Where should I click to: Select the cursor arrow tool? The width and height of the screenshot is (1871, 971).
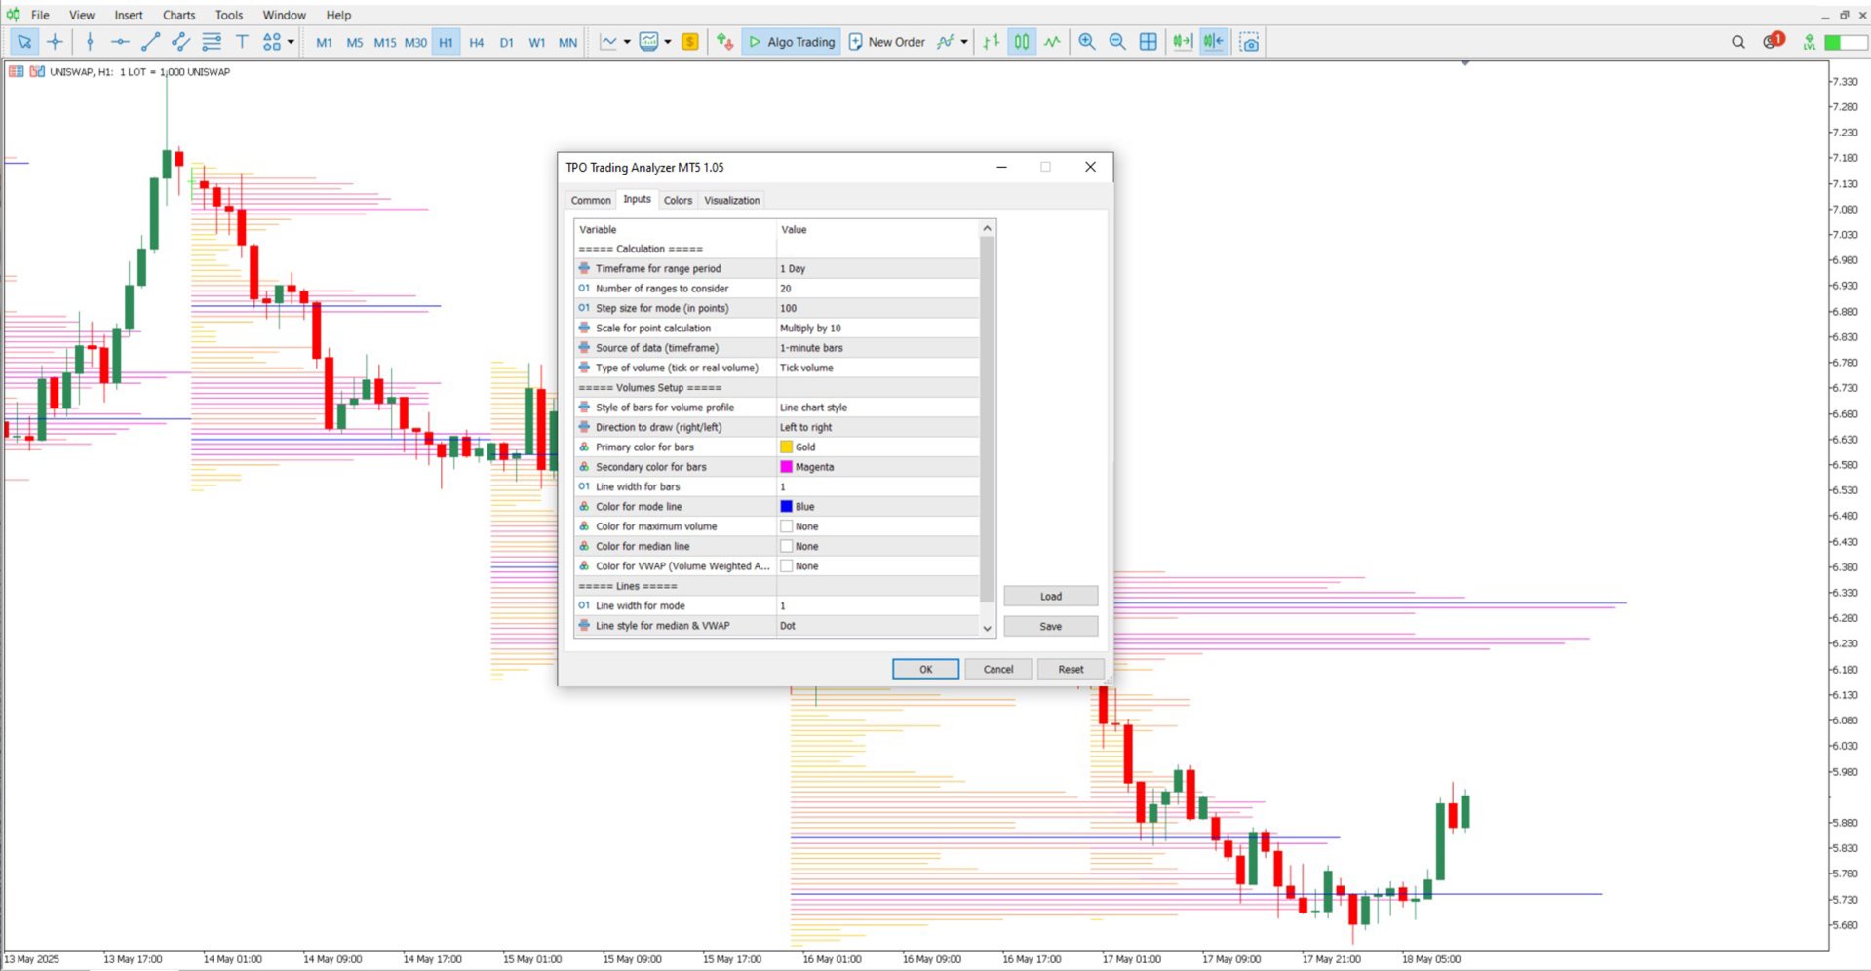click(24, 42)
